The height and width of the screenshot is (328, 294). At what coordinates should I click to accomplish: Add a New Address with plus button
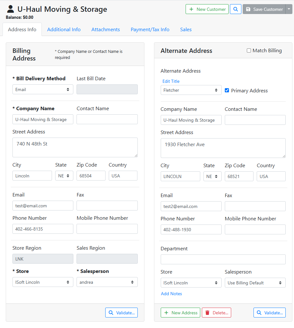tap(180, 313)
